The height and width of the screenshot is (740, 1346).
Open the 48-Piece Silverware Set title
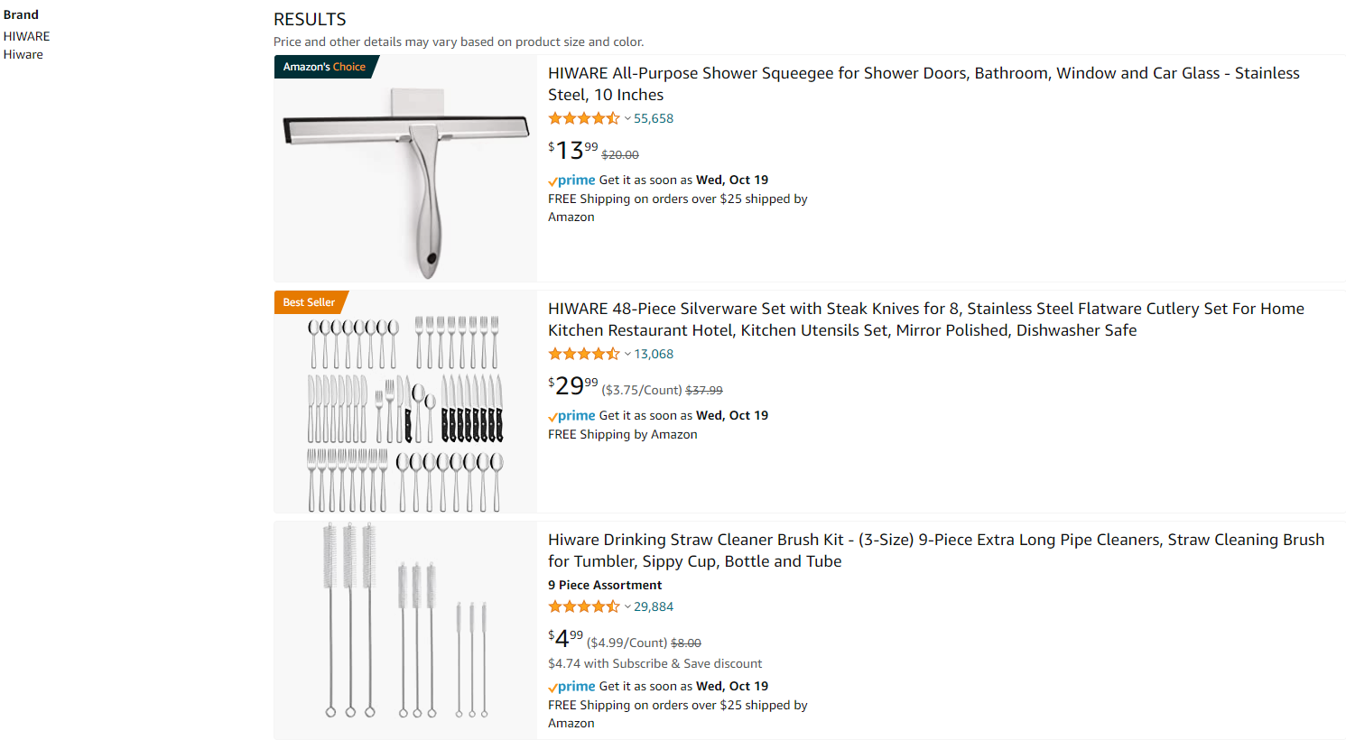[x=926, y=319]
